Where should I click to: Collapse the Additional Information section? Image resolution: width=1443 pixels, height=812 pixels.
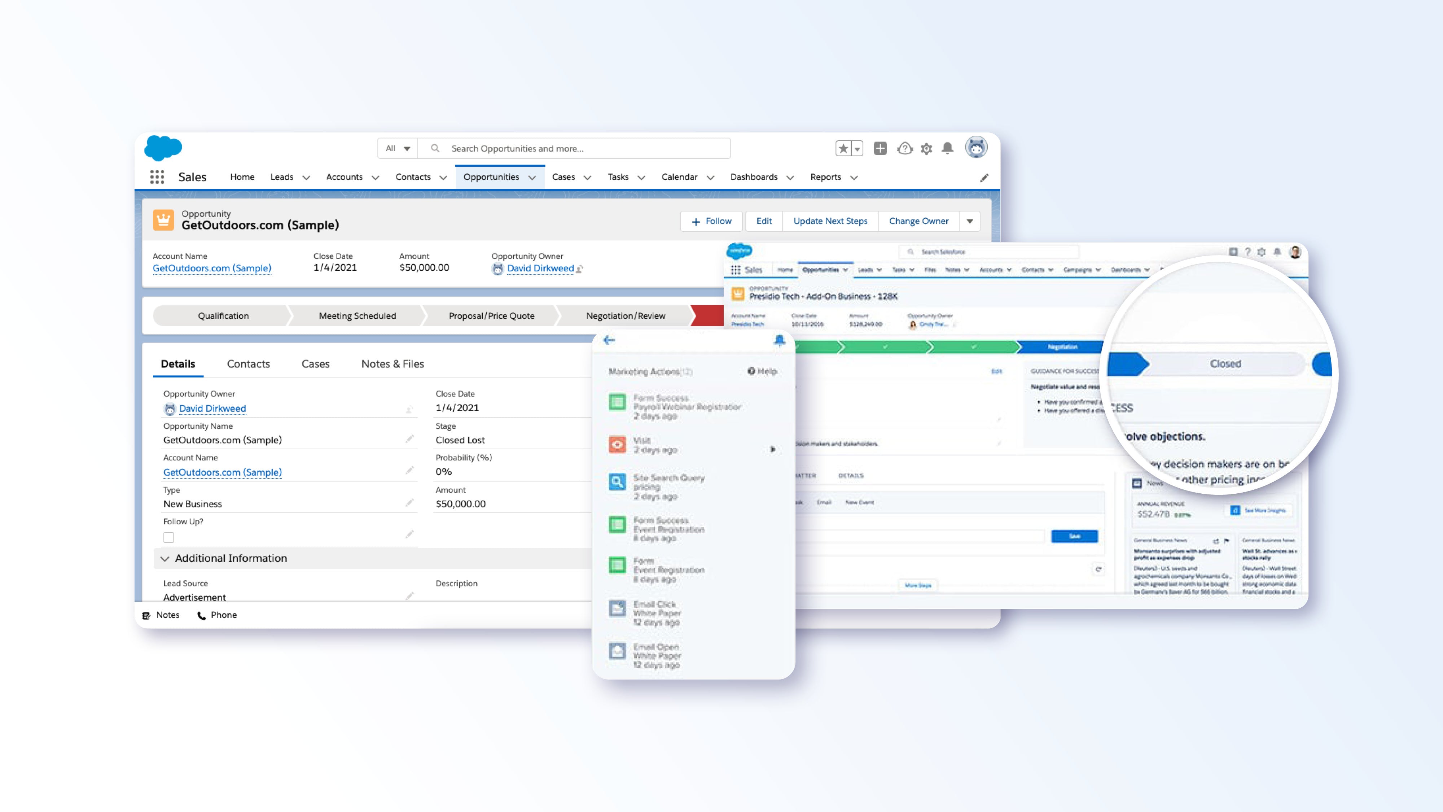coord(165,559)
